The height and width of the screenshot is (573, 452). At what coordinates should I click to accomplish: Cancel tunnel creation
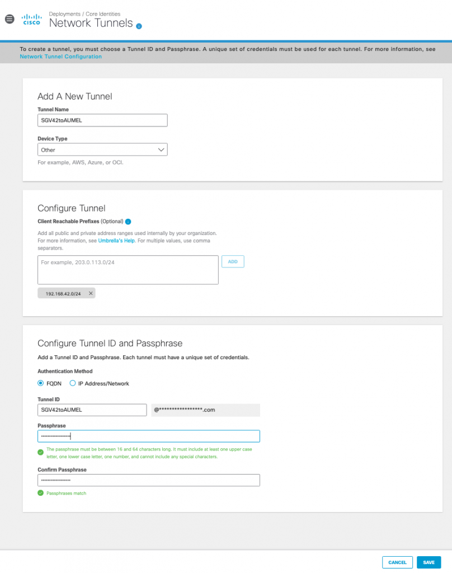[x=397, y=562]
